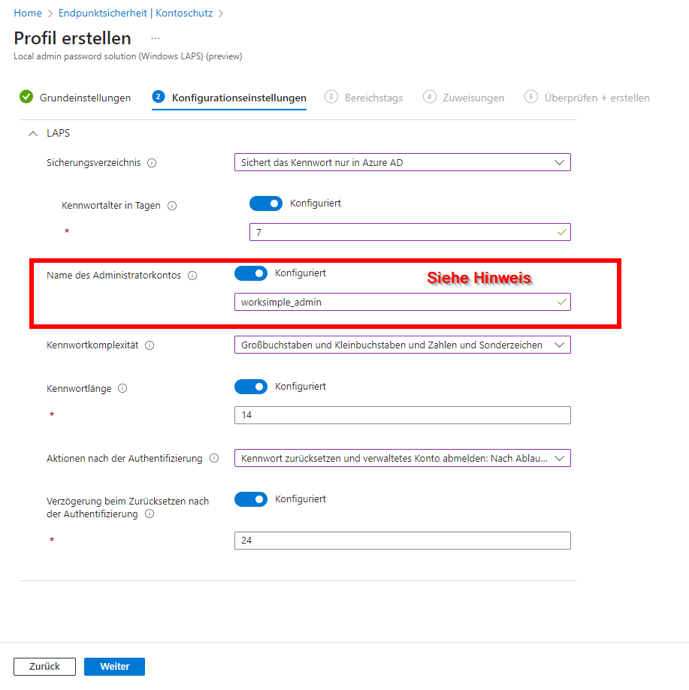The height and width of the screenshot is (690, 689).
Task: Click the info icon next to Kennwortkomplexität
Action: [x=150, y=345]
